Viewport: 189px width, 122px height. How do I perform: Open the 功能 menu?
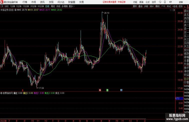pyautogui.click(x=135, y=2)
